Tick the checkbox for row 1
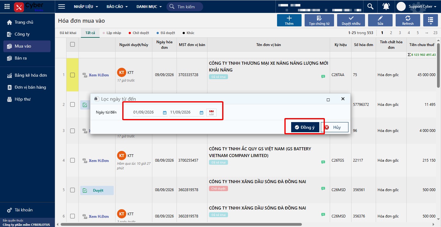 72,75
